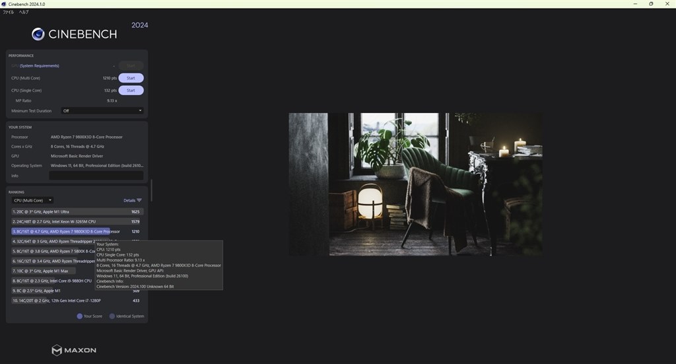This screenshot has width=676, height=364.
Task: Click the rendered room scene preview image
Action: point(415,184)
